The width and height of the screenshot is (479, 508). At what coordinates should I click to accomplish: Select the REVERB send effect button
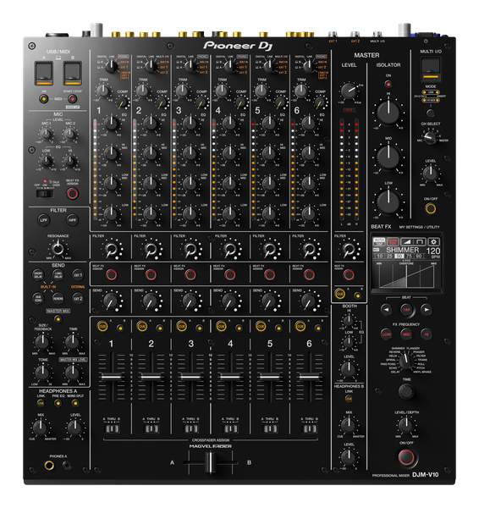coord(58,298)
